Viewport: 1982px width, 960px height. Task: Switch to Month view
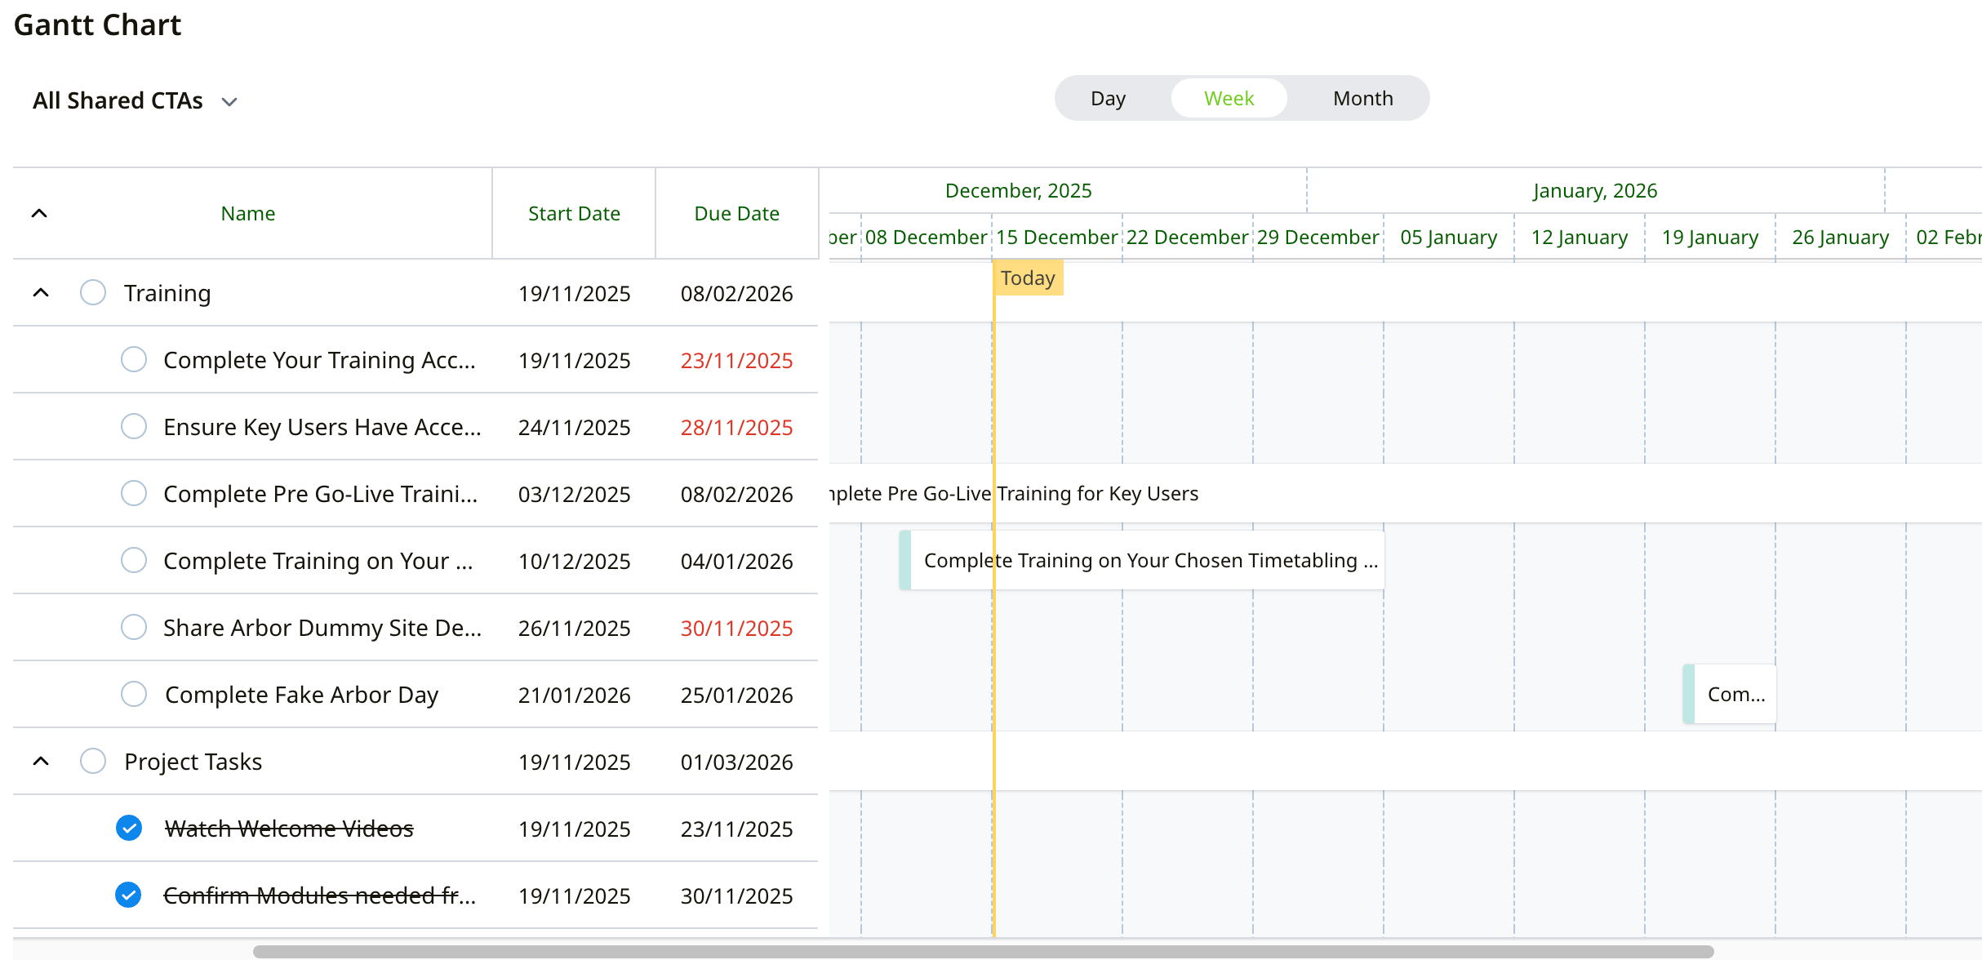1362,98
